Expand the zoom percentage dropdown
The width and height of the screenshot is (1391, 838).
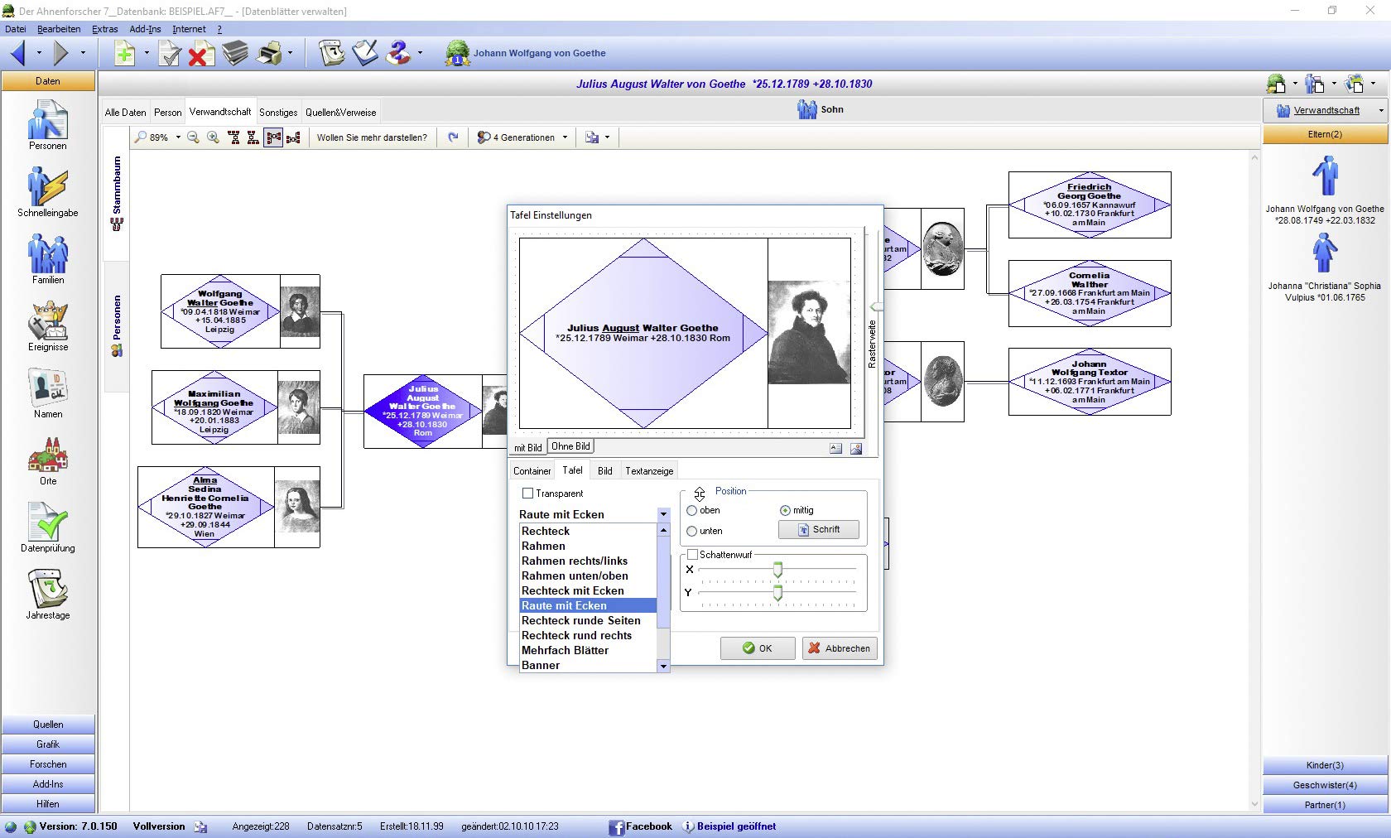click(178, 137)
